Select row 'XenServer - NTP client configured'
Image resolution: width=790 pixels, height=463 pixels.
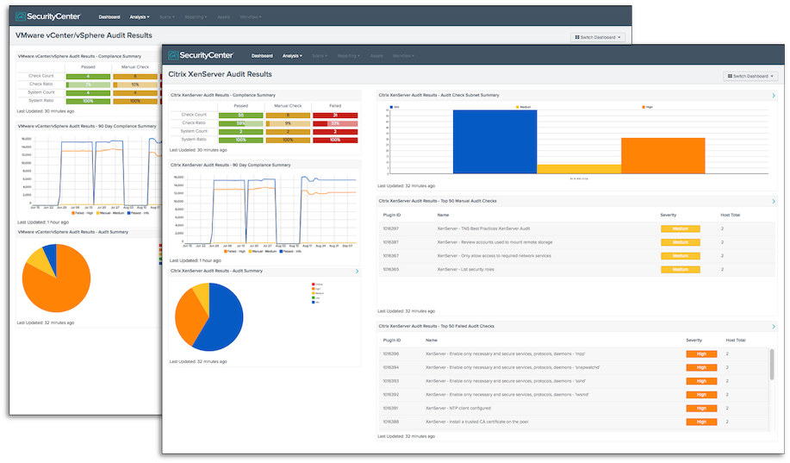pyautogui.click(x=574, y=409)
